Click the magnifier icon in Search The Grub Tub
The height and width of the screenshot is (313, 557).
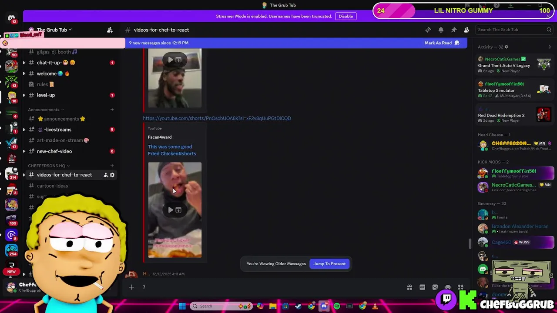[x=549, y=30]
